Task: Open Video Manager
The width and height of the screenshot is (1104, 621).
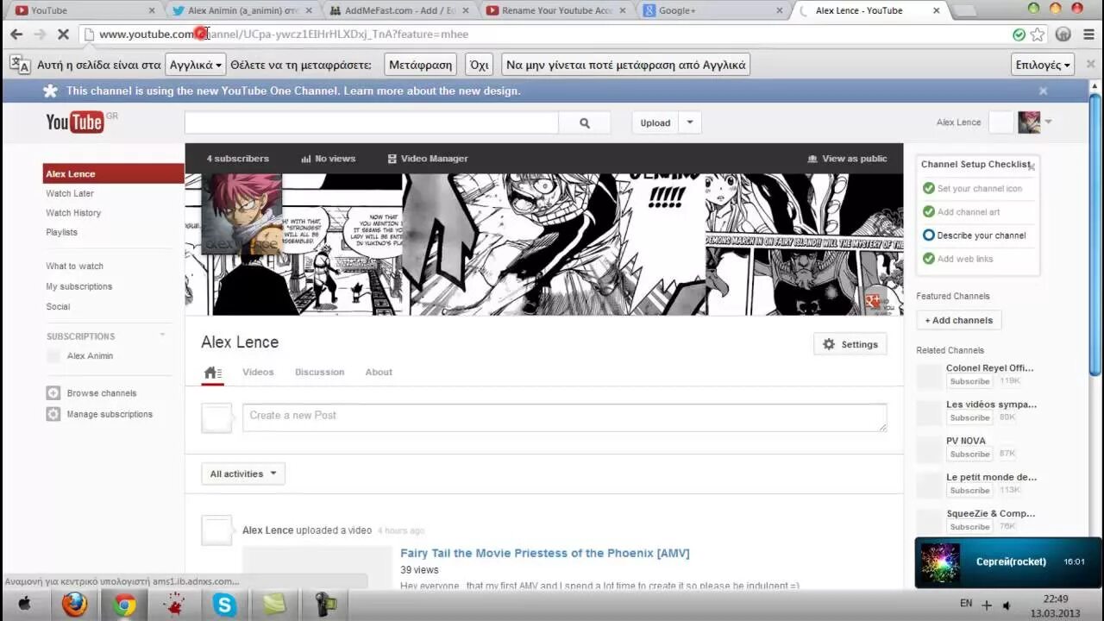Action: 428,159
